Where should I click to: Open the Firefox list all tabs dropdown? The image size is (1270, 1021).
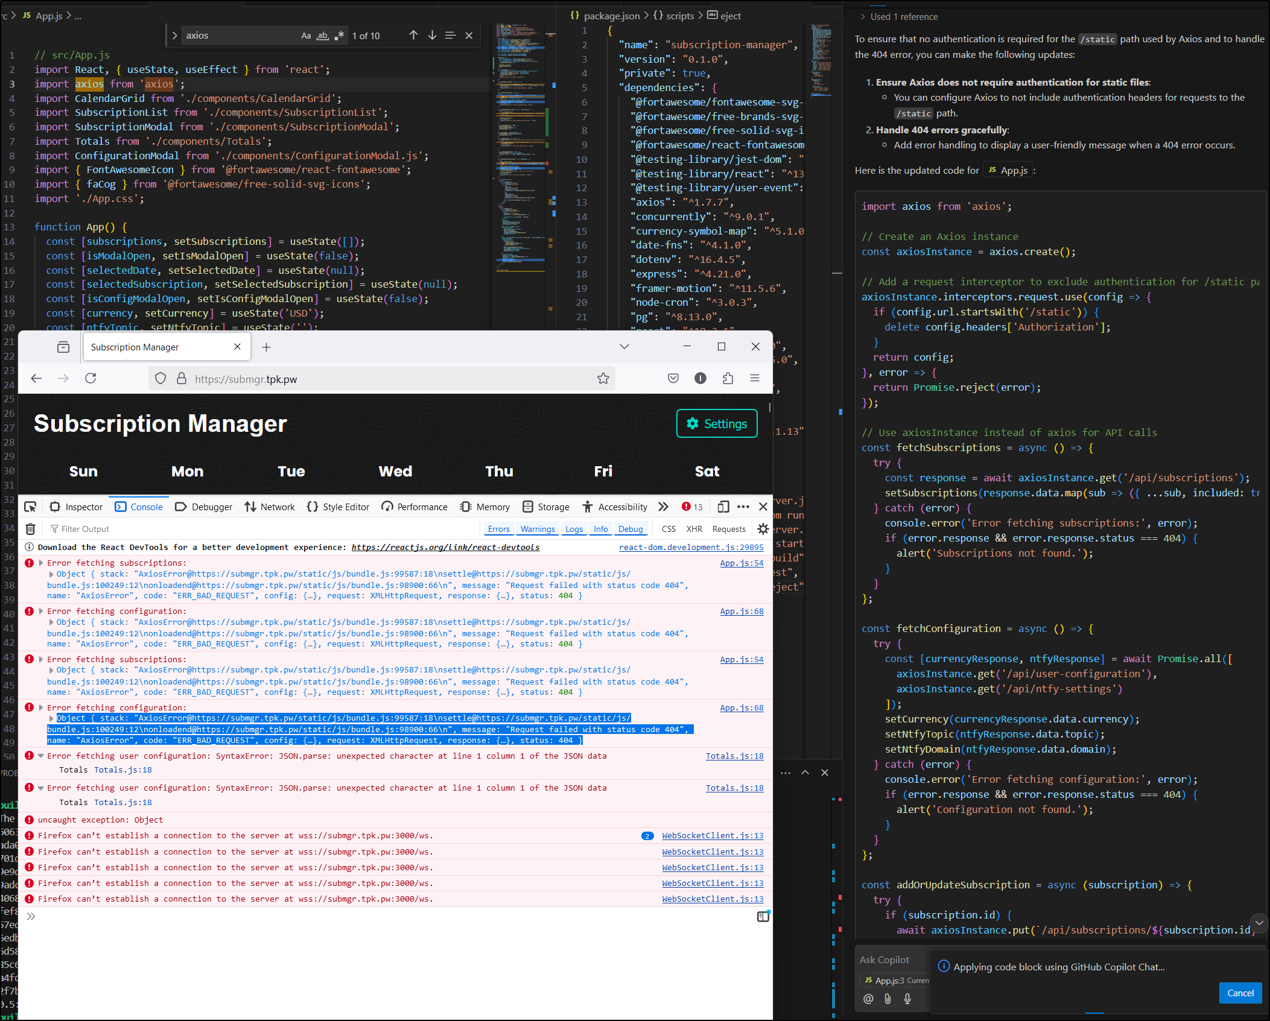pos(624,347)
